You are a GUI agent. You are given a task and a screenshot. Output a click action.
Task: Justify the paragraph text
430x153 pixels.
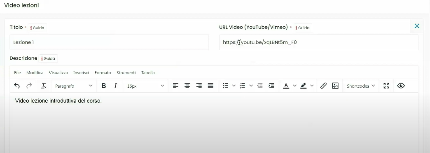(x=210, y=86)
